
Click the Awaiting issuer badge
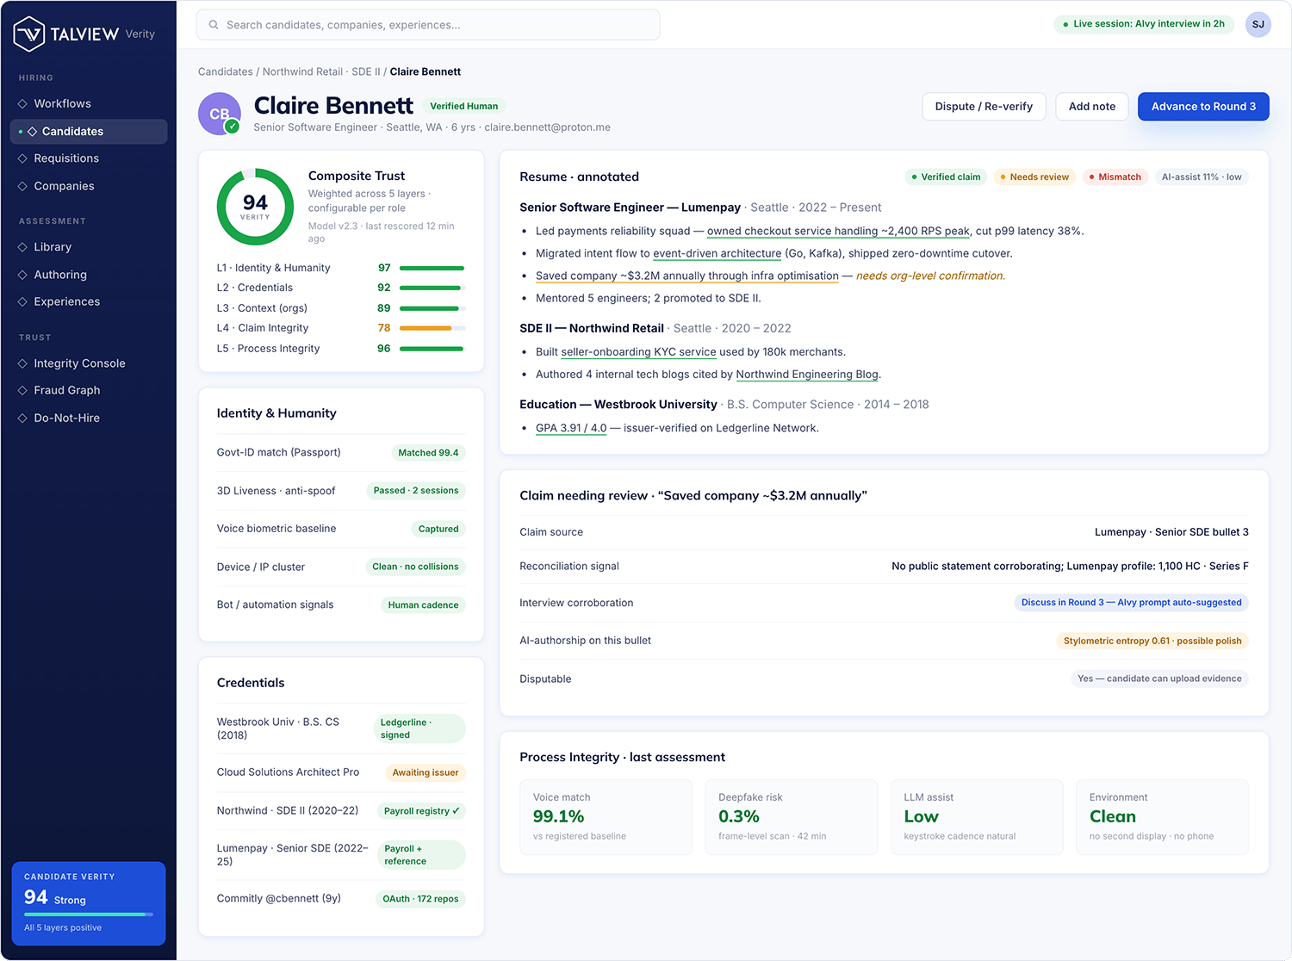click(425, 772)
